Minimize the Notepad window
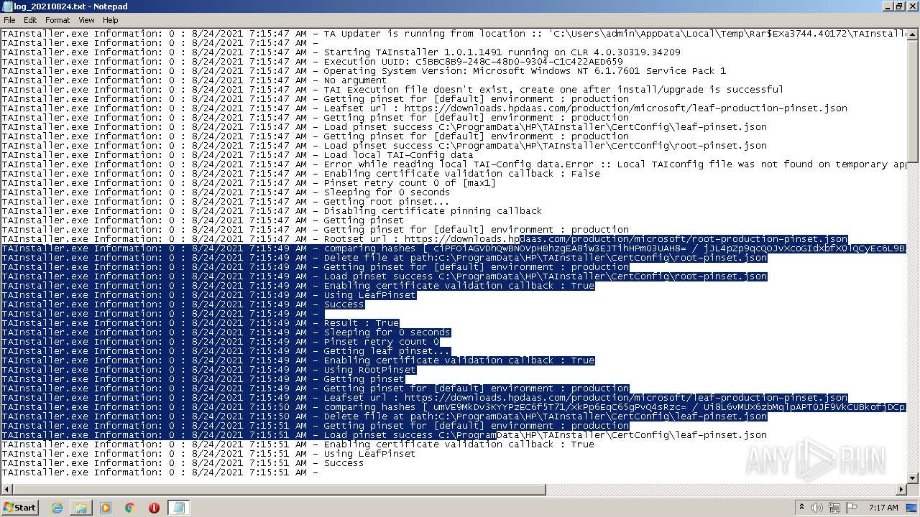This screenshot has height=517, width=920. coord(887,6)
